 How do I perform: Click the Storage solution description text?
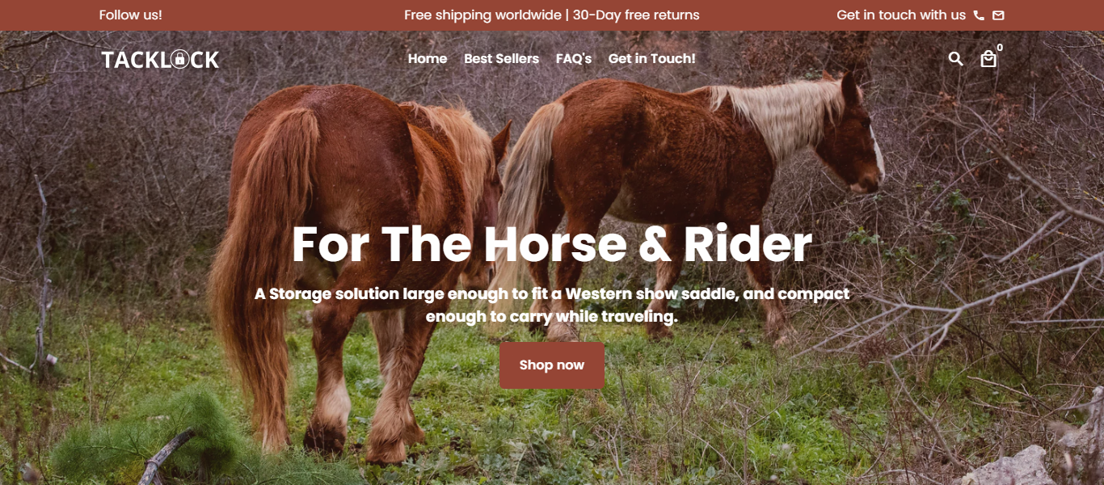pos(552,305)
